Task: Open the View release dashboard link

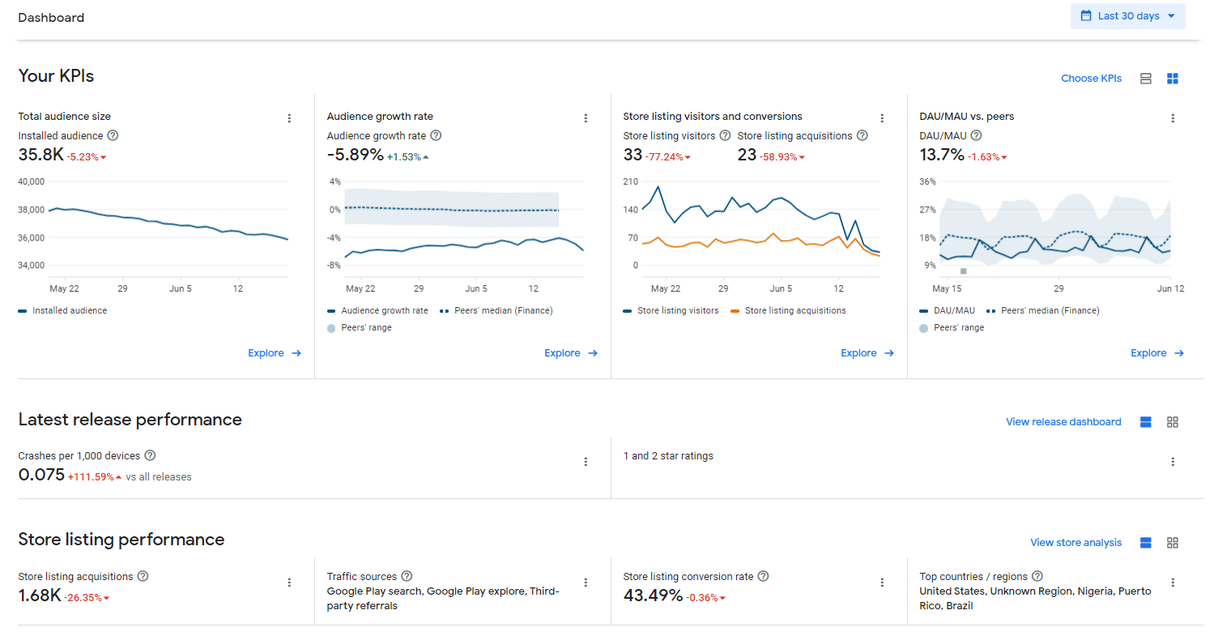Action: coord(1063,422)
